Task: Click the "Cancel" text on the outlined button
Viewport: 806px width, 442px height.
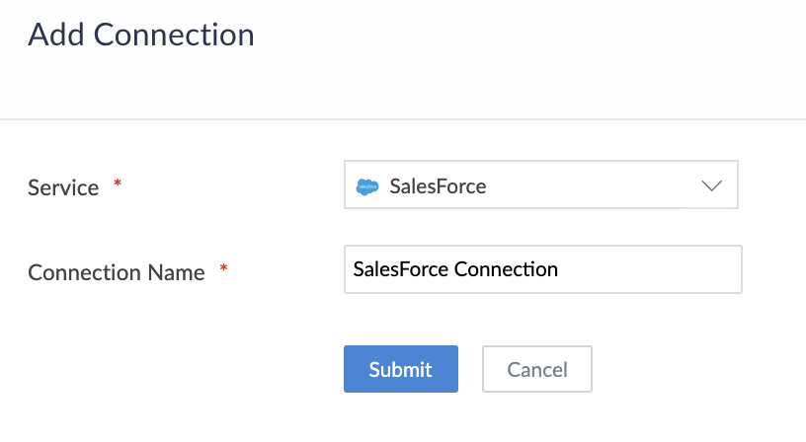Action: 537,369
